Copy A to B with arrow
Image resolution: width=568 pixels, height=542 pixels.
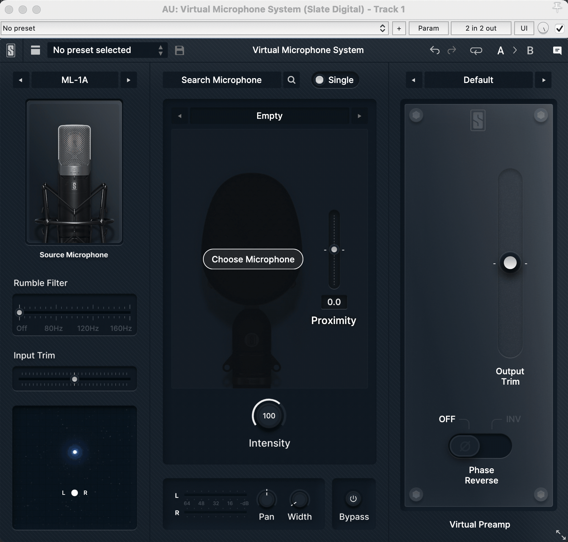pyautogui.click(x=515, y=50)
